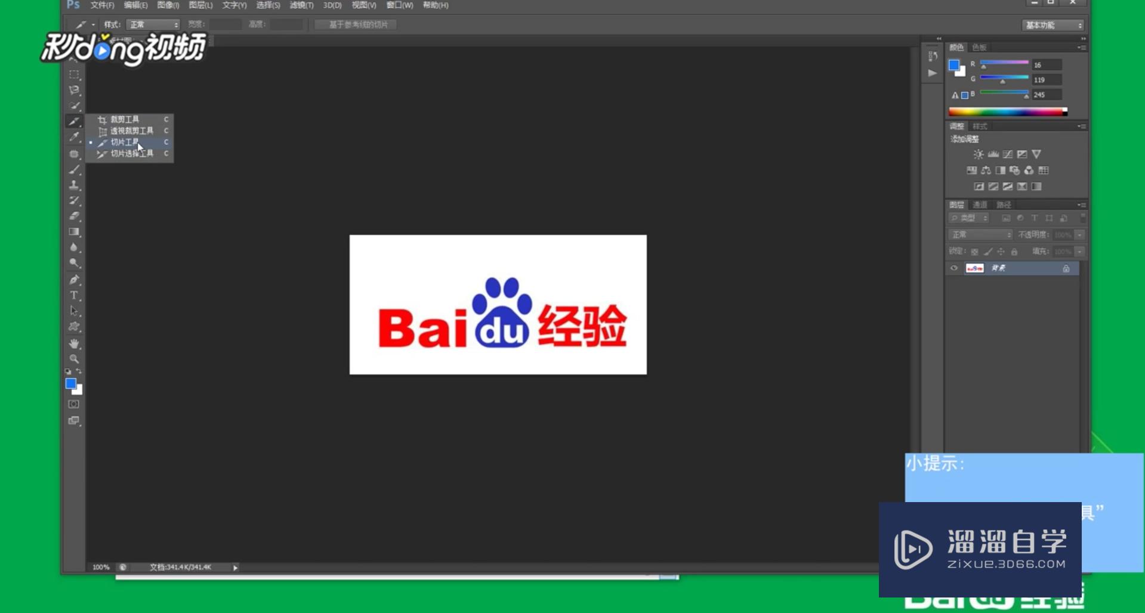Select the History Brush tool
The width and height of the screenshot is (1145, 613).
click(74, 200)
